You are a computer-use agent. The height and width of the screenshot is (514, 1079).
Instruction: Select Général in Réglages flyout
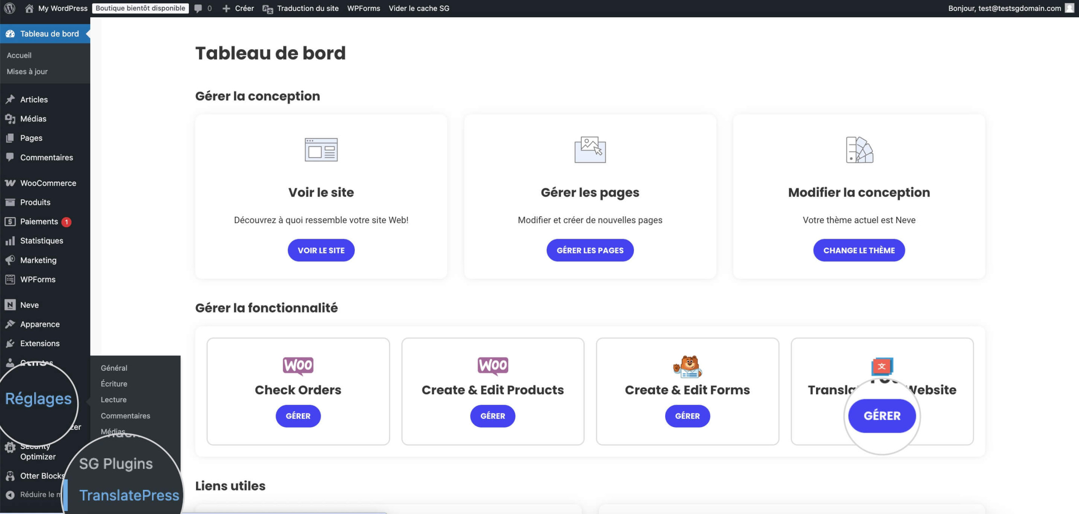coord(114,368)
